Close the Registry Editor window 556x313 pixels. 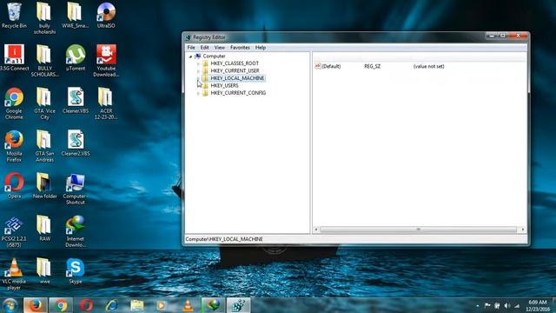[519, 36]
